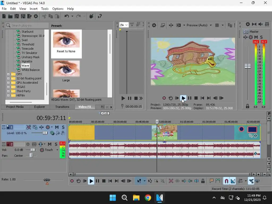Image resolution: width=272 pixels, height=204 pixels.
Task: Expand the HitFilm folder
Action: click(x=8, y=95)
